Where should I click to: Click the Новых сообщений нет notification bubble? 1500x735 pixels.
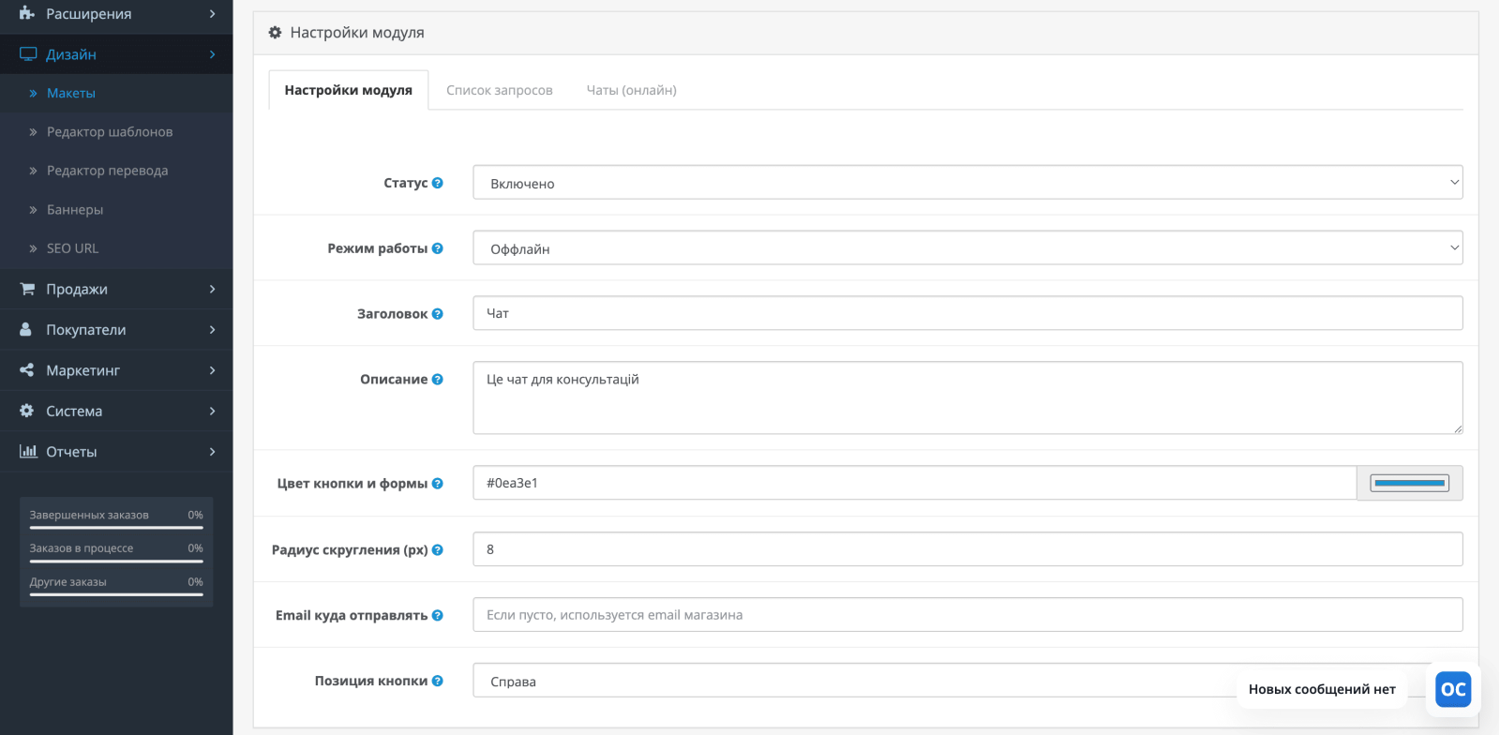1322,689
